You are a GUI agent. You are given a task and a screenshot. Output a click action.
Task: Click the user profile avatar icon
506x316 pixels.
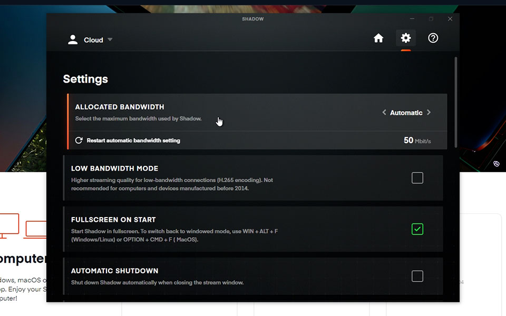73,39
